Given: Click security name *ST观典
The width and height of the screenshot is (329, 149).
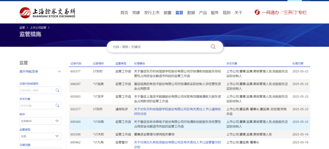Looking at the screenshot, I should coord(98,84).
